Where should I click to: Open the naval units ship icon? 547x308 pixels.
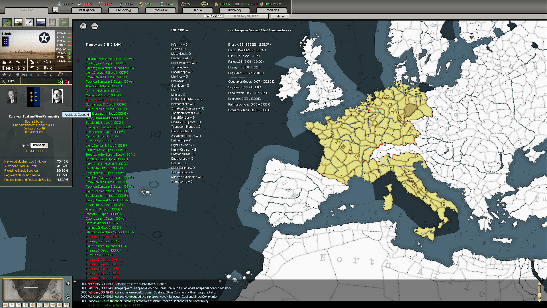(41, 22)
